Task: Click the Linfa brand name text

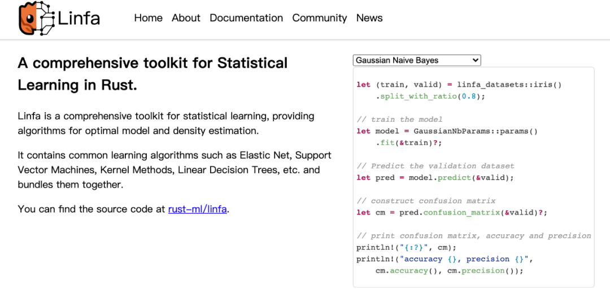Action: (79, 18)
